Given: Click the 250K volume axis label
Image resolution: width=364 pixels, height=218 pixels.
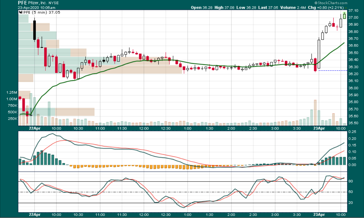Looking at the screenshot, I should [13, 119].
